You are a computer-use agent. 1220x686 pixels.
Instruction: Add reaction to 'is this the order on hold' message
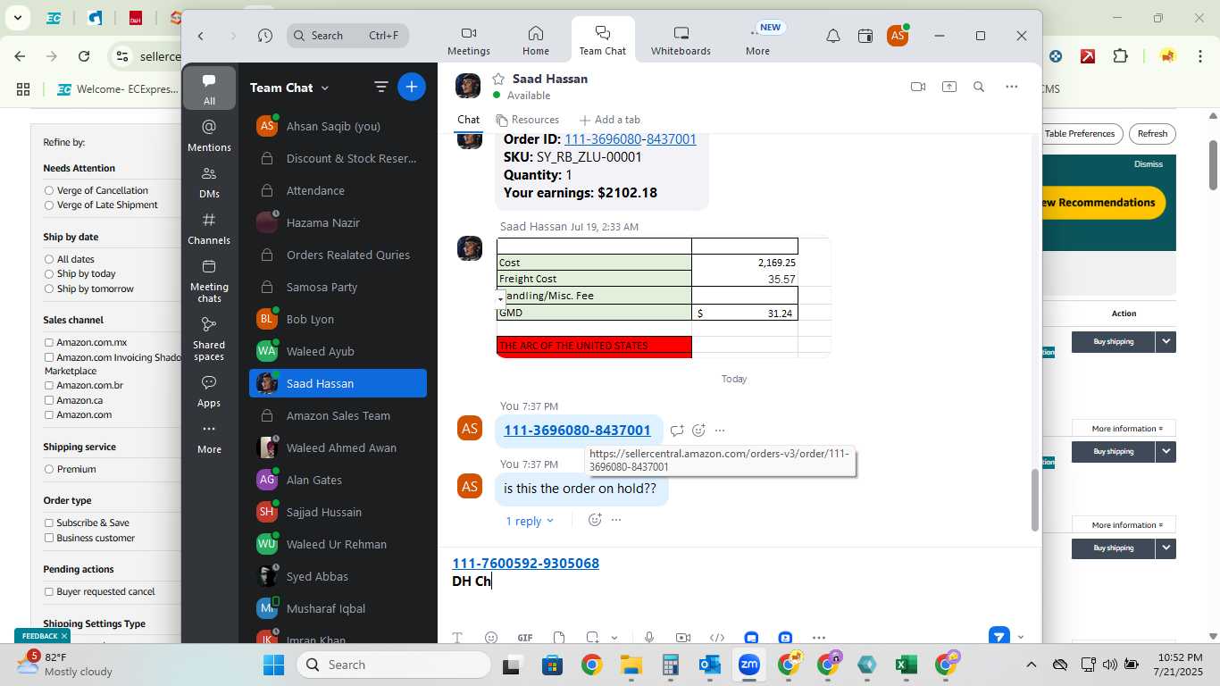595,520
